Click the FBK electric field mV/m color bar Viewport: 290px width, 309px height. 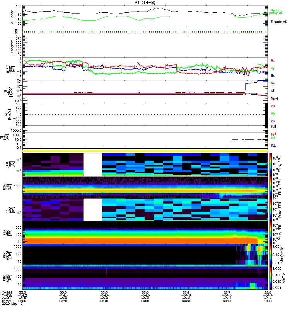270,255
